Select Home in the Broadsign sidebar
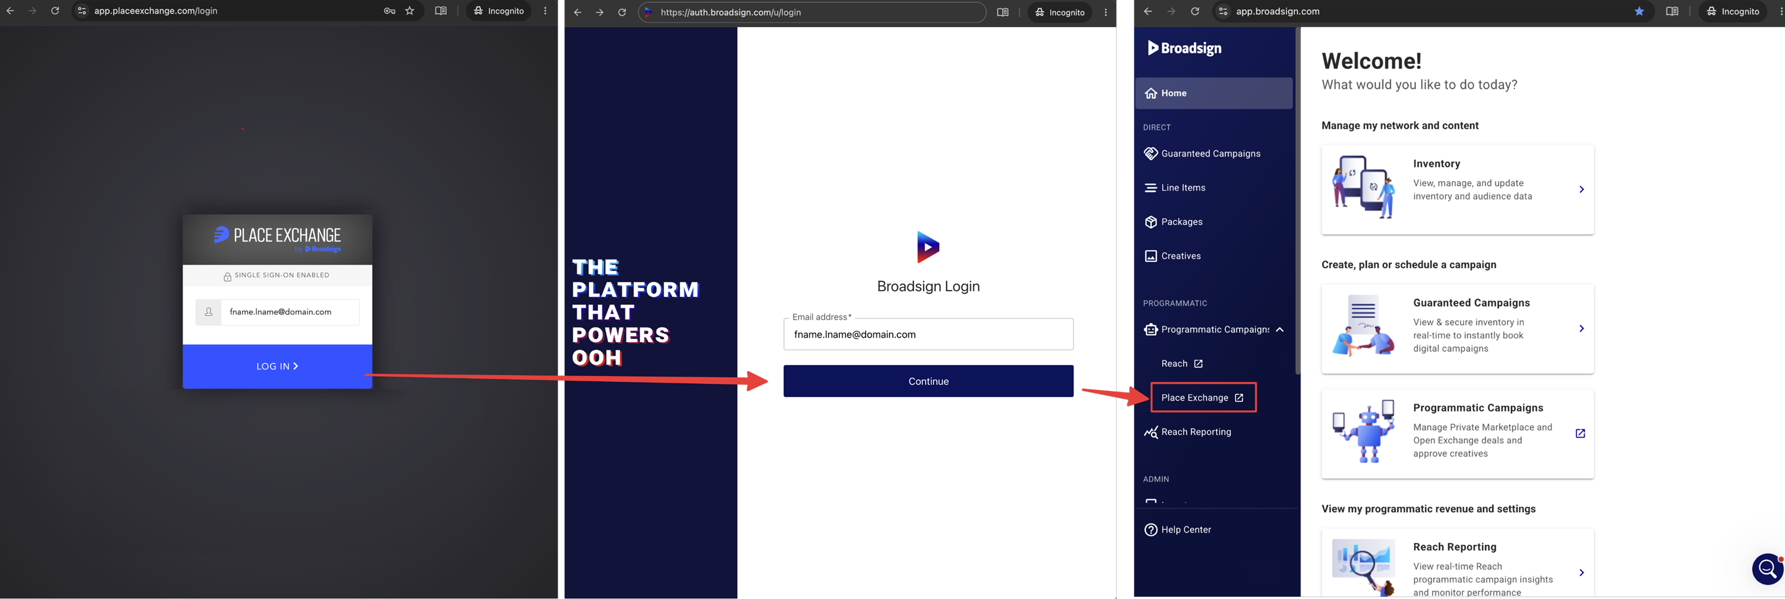Image resolution: width=1785 pixels, height=599 pixels. pos(1214,94)
